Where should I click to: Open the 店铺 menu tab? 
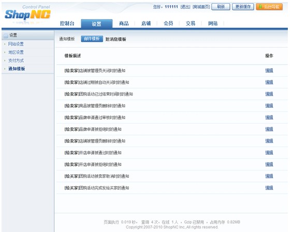pos(146,23)
